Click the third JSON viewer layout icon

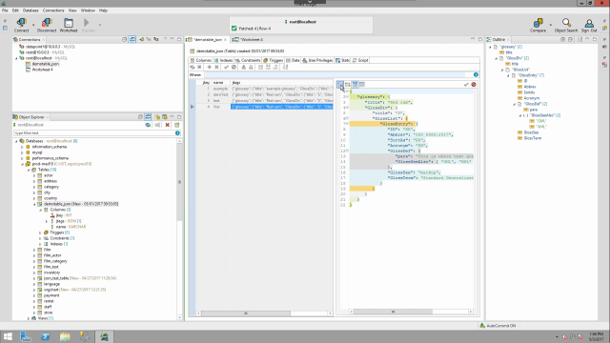355,85
